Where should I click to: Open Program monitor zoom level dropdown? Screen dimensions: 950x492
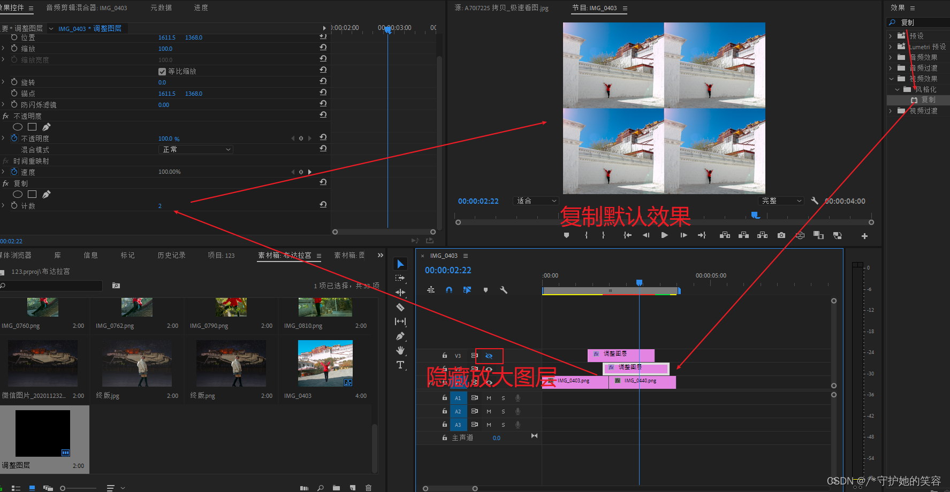tap(536, 201)
